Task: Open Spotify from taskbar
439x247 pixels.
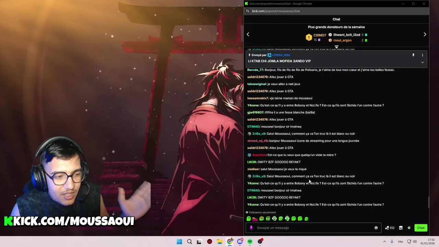Action: [x=250, y=242]
